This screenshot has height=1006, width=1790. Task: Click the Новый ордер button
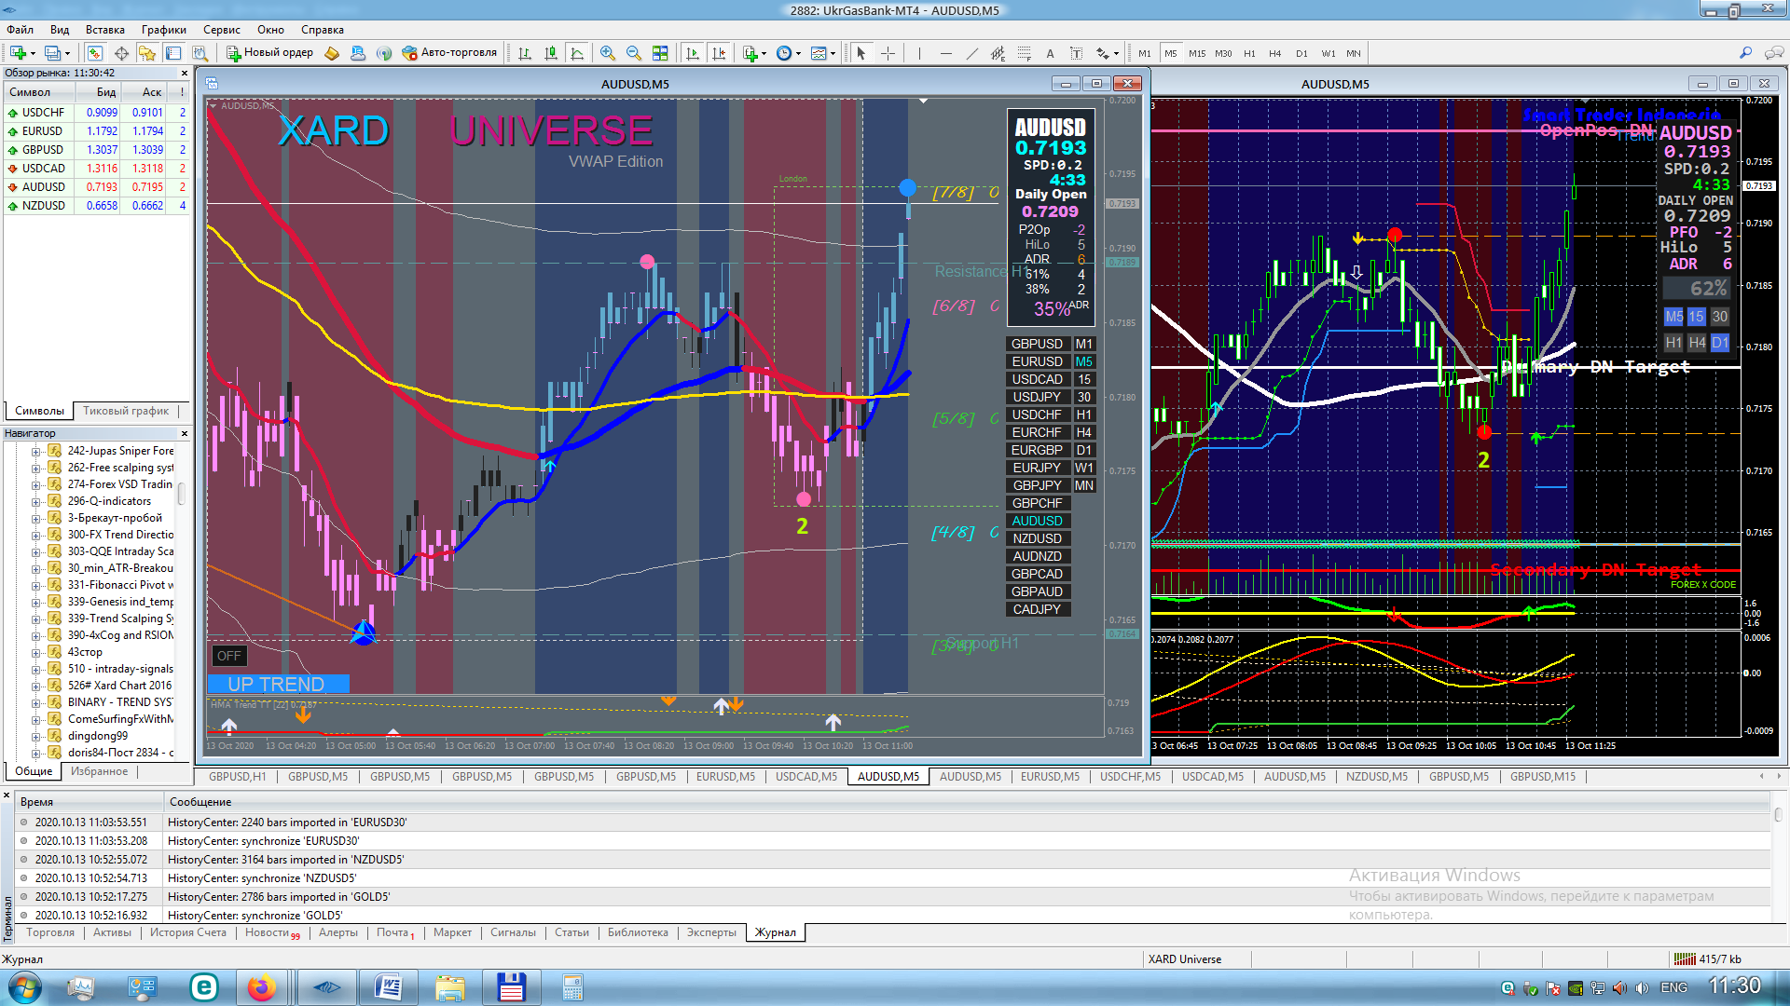click(270, 53)
